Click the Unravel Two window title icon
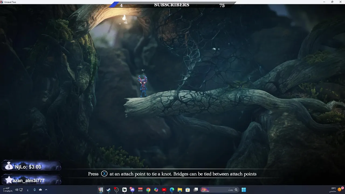 [x=2, y=2]
